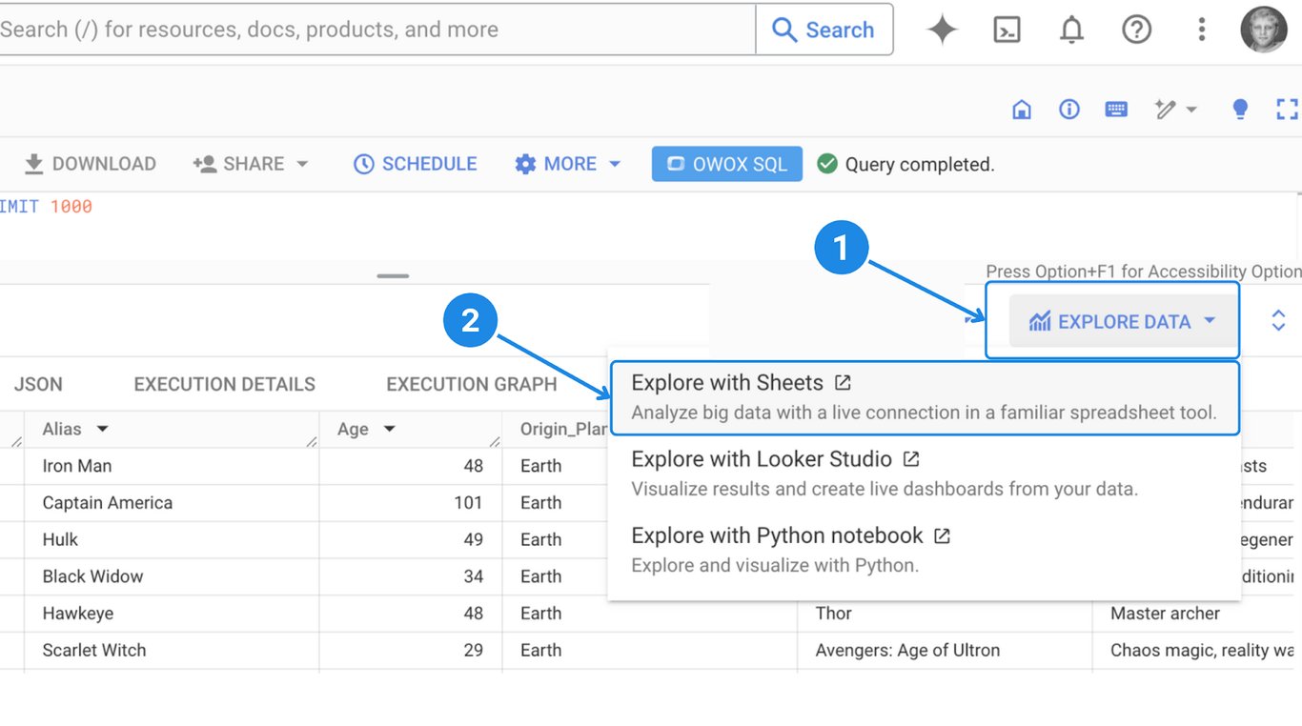This screenshot has width=1302, height=726.
Task: Click Avengers: Age of Ultron cell
Action: pyautogui.click(x=944, y=650)
